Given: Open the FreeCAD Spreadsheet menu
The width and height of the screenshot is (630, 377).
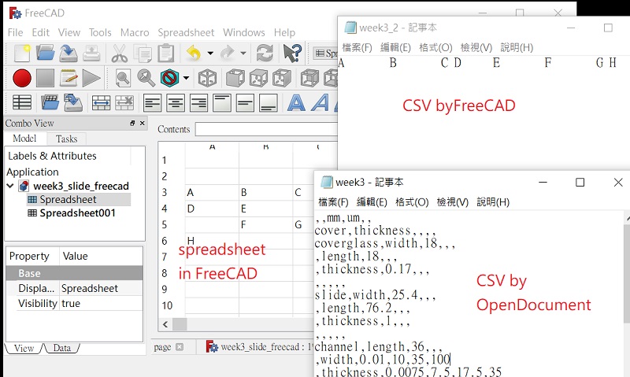Looking at the screenshot, I should click(186, 32).
